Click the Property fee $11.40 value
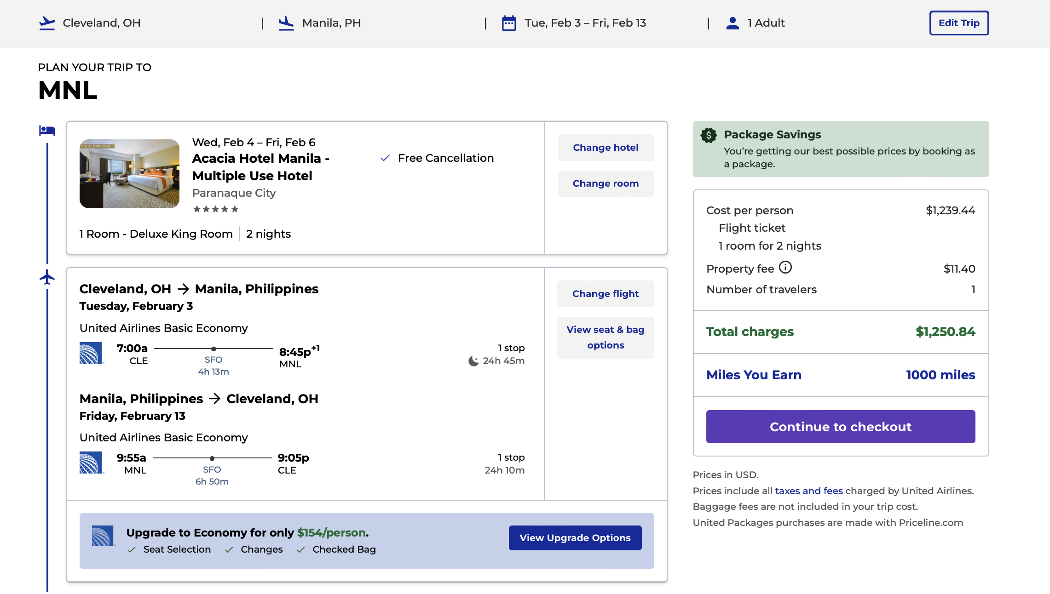 pos(959,269)
